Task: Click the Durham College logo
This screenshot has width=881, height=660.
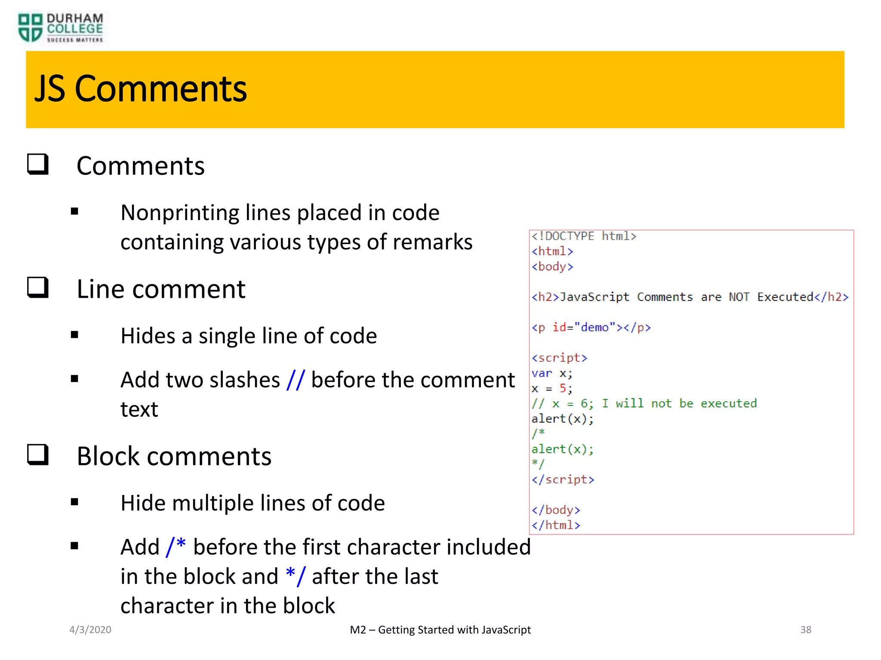Action: coord(60,28)
